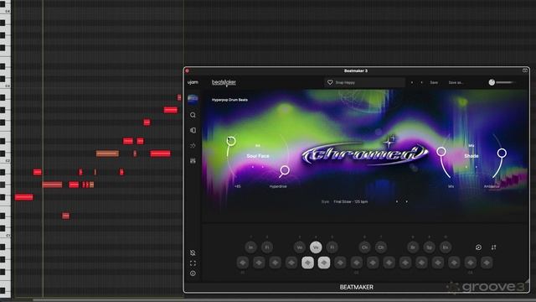The height and width of the screenshot is (302, 536).
Task: Open the speaker icon panel in the Beatmaker sidebar
Action: point(193,131)
